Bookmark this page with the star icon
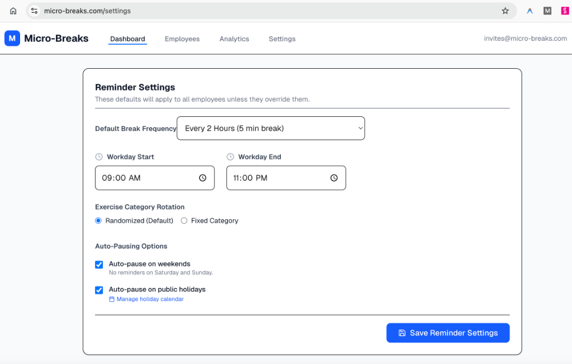 tap(505, 11)
